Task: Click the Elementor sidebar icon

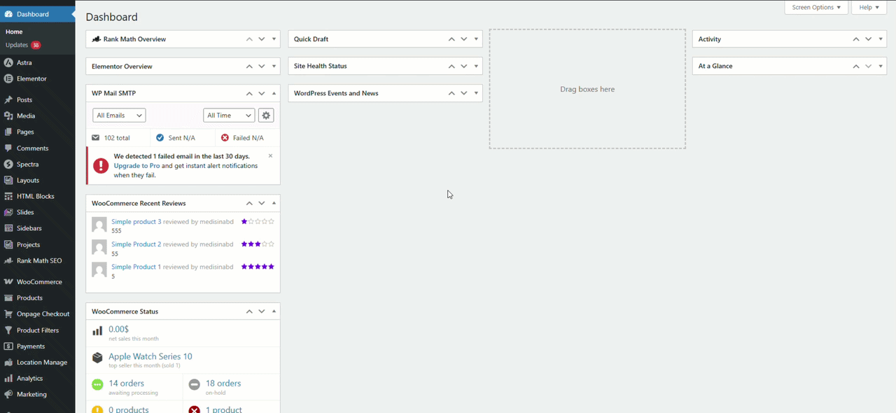Action: pyautogui.click(x=8, y=78)
